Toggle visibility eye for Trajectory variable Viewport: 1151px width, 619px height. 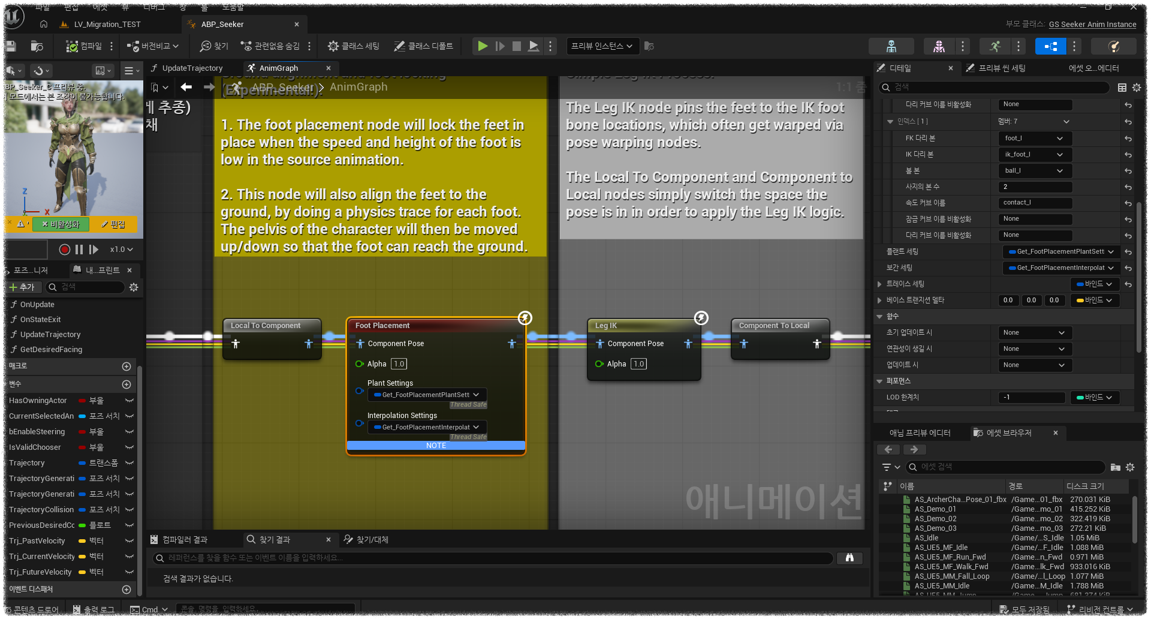(x=129, y=463)
